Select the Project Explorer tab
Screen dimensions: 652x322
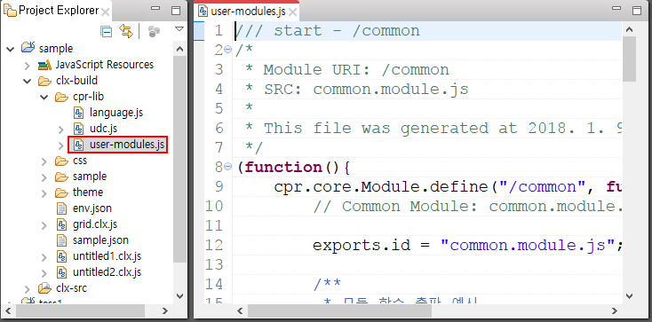click(57, 11)
